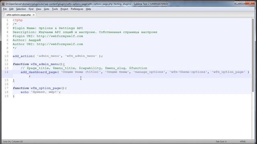Screen dimensions: 257x144
Task: Open the Goto menu
Action: pos(47,9)
